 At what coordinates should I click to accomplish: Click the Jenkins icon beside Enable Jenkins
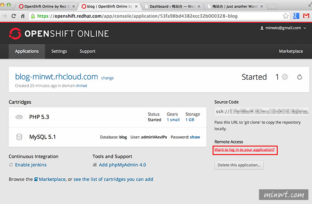[11, 165]
